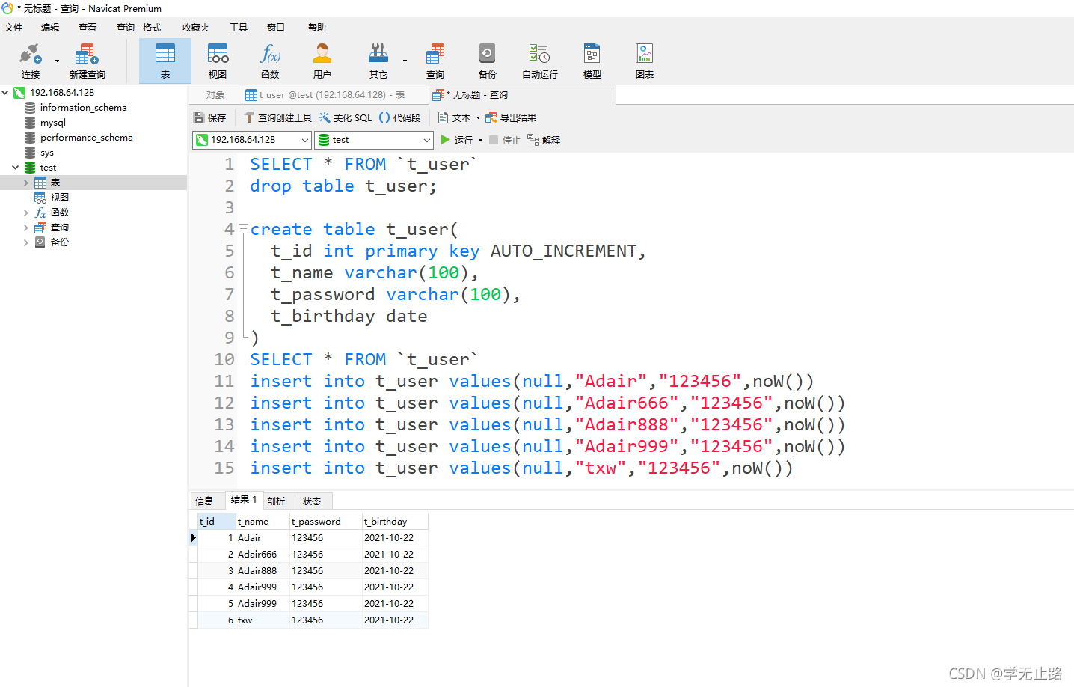Select 视图 node under test
Image resolution: width=1074 pixels, height=687 pixels.
pos(59,198)
